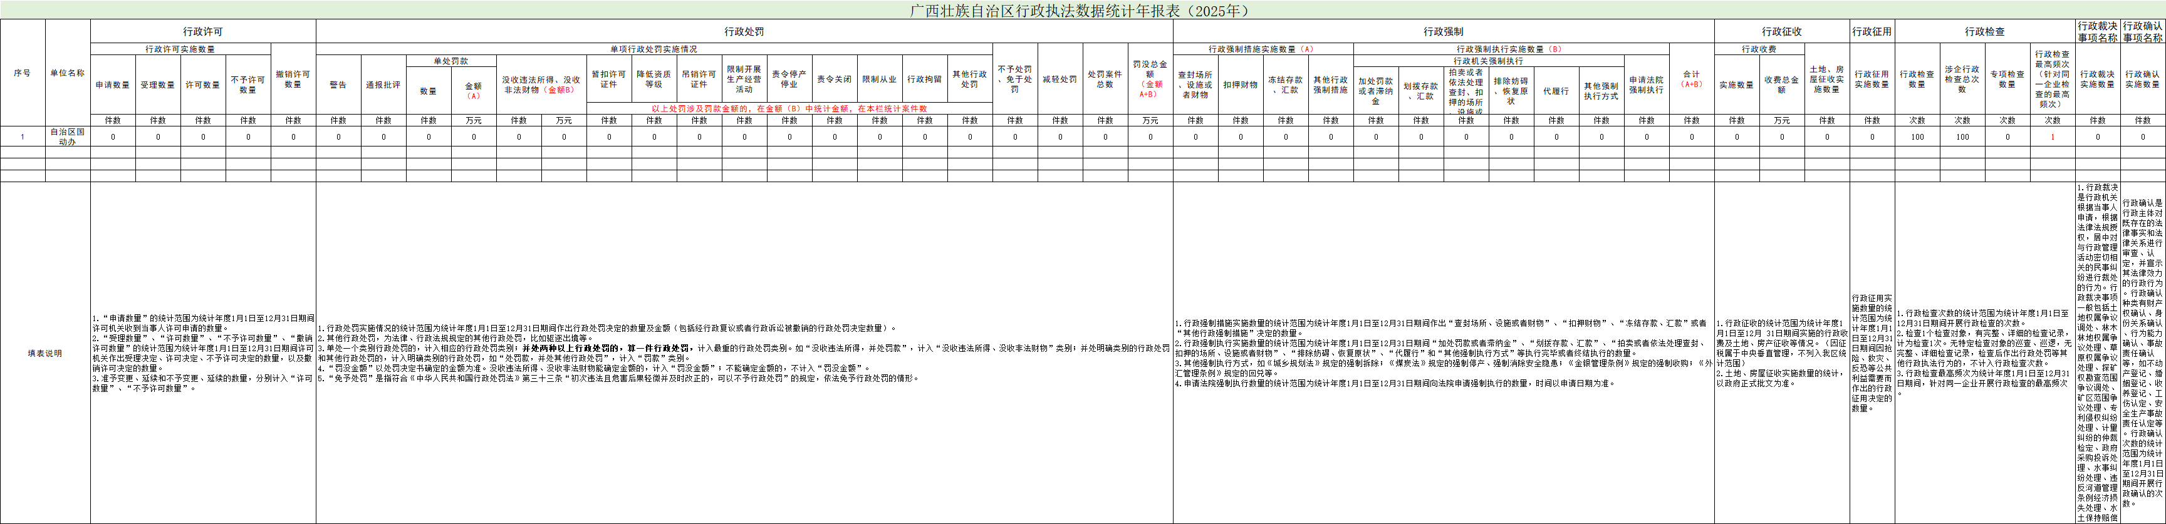Click the 填表说明 row label cell

click(44, 352)
